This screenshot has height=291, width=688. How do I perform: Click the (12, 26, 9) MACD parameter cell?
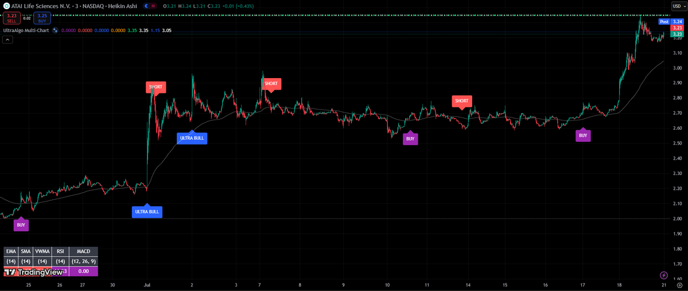click(x=83, y=261)
